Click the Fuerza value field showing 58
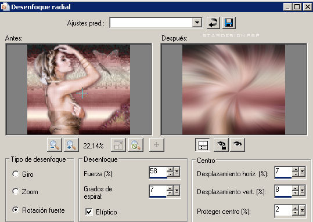This screenshot has height=222, width=313. click(x=158, y=172)
